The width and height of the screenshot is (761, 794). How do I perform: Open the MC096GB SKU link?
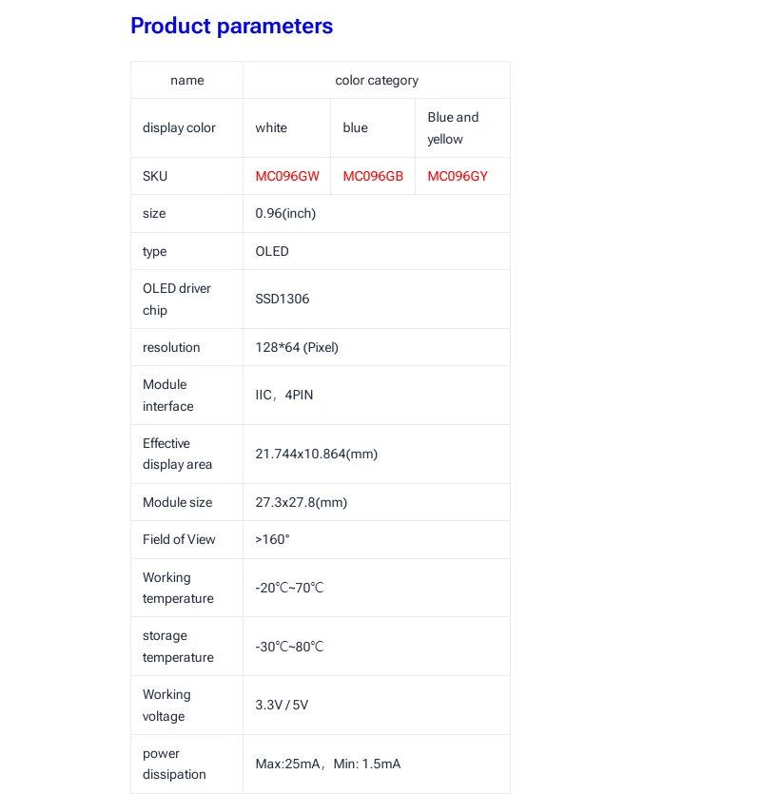click(x=373, y=176)
